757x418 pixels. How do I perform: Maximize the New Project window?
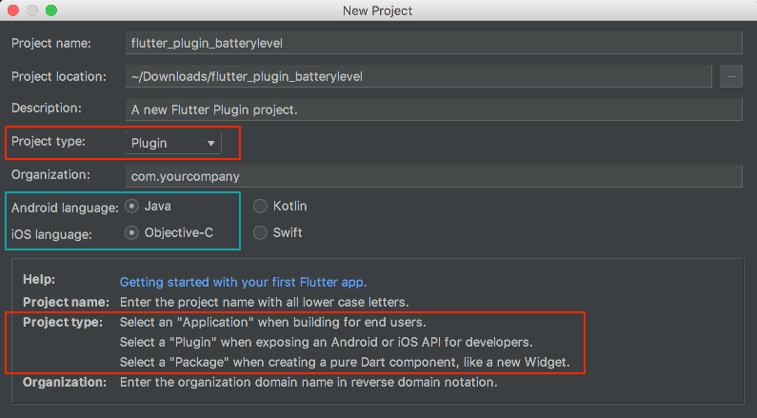click(x=51, y=10)
